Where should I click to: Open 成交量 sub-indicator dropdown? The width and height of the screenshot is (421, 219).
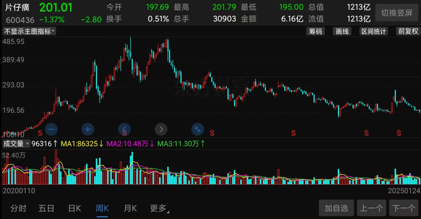[16, 144]
